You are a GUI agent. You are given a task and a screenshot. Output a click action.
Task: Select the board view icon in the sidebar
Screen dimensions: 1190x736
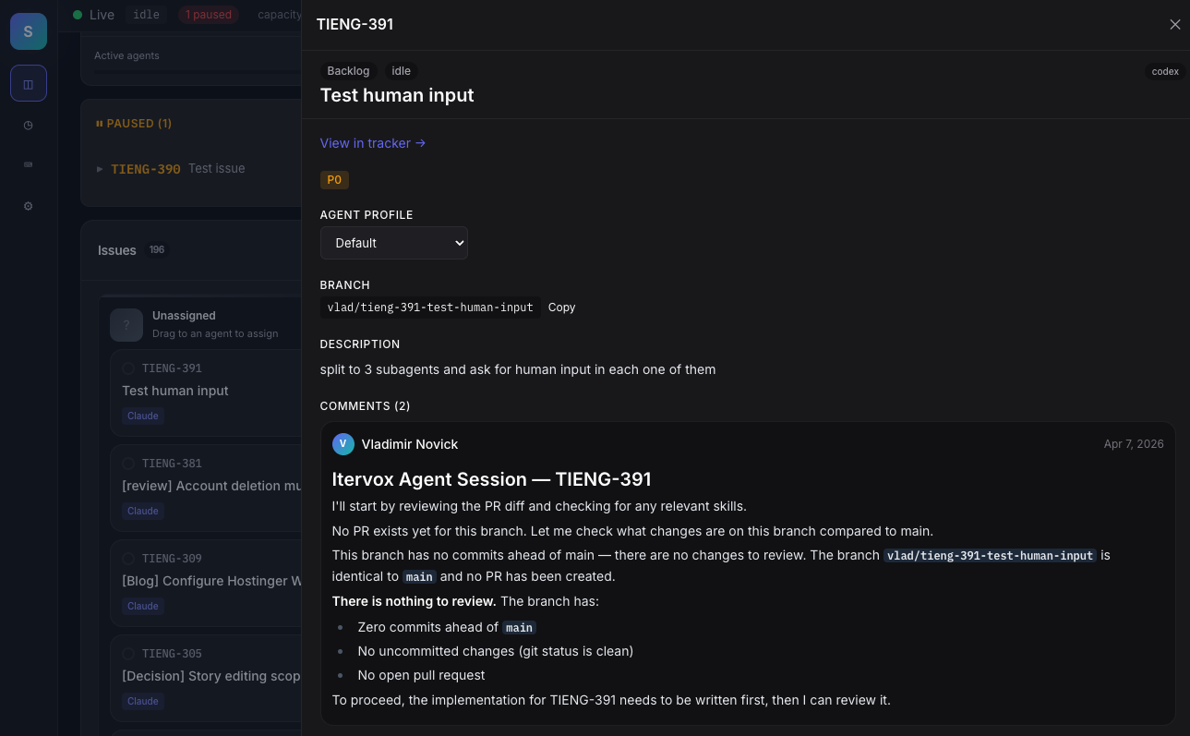click(x=28, y=83)
